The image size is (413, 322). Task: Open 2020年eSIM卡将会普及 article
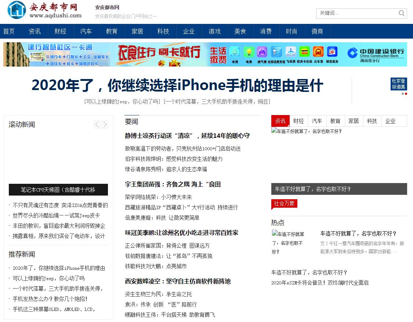pyautogui.click(x=320, y=283)
